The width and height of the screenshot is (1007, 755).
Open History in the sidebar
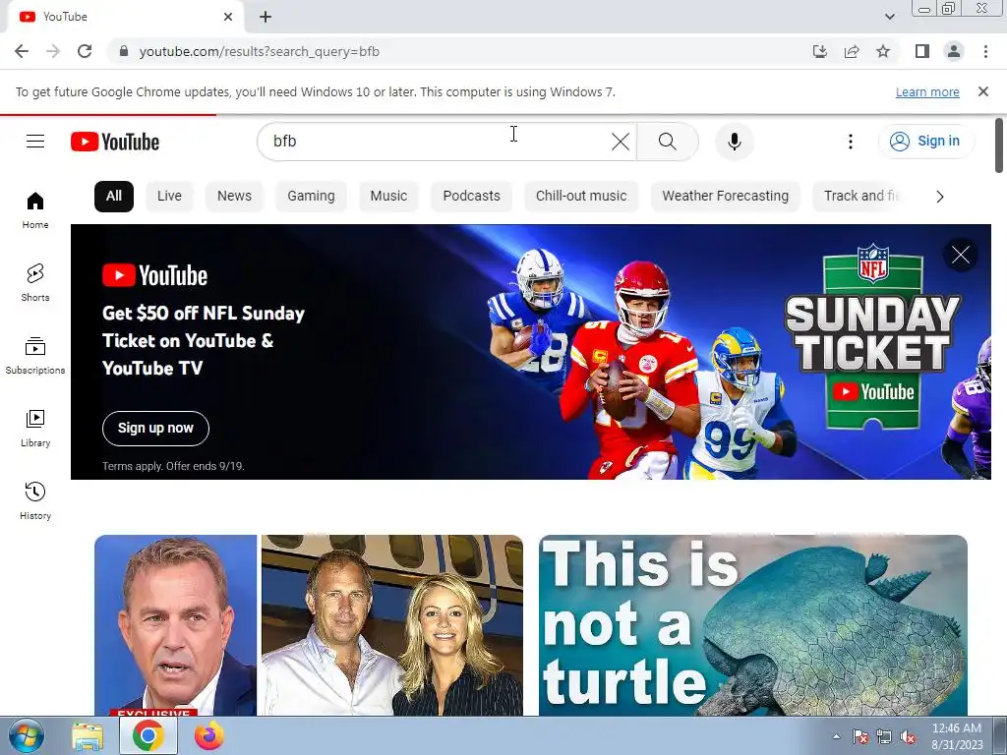pos(35,500)
